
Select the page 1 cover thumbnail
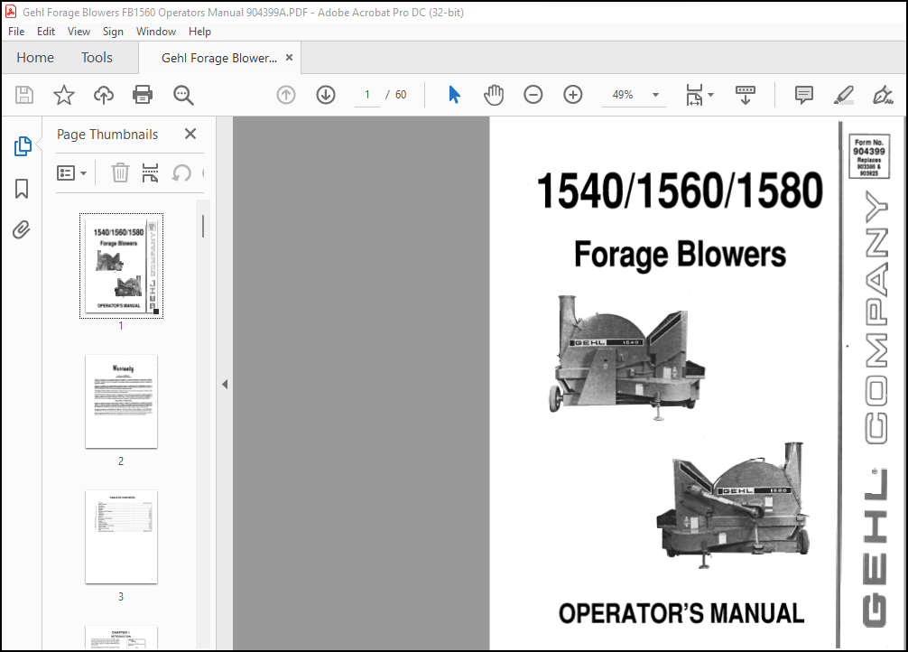pyautogui.click(x=121, y=265)
